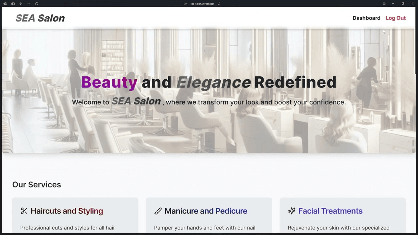418x235 pixels.
Task: Click the extensions icon near window controls
Action: pos(384,4)
